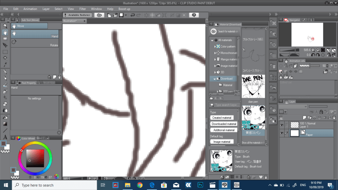Open the File menu
Viewport: 338px width, 190px height.
tap(6, 9)
